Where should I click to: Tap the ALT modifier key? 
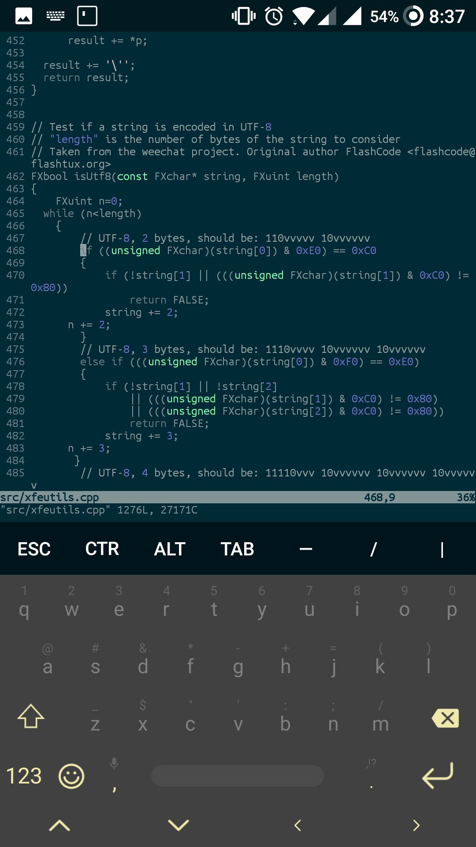click(x=170, y=549)
